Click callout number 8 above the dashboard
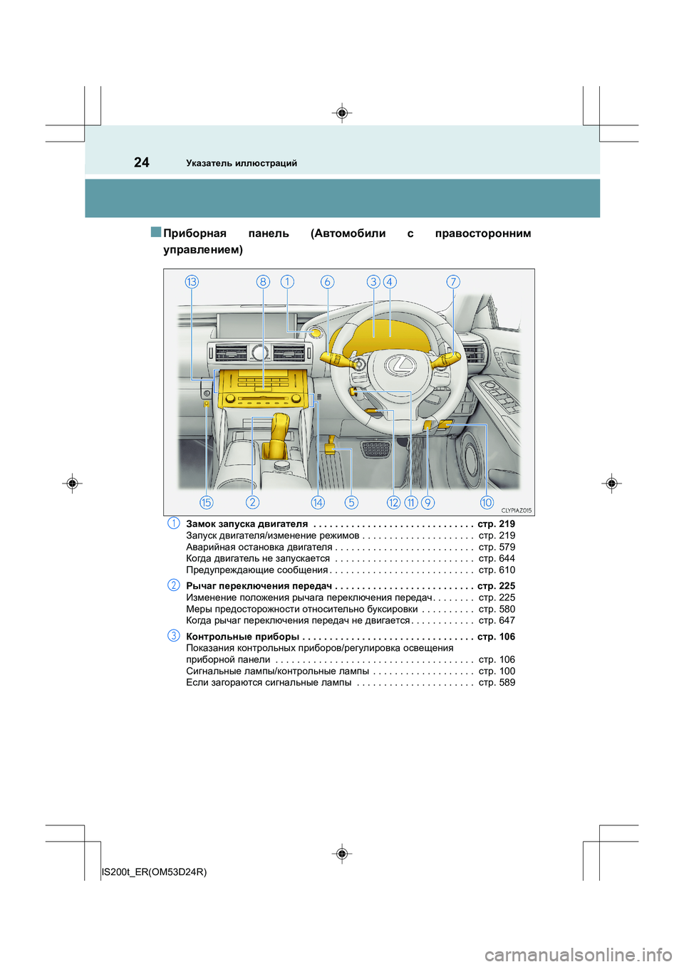684x967 pixels. (263, 282)
